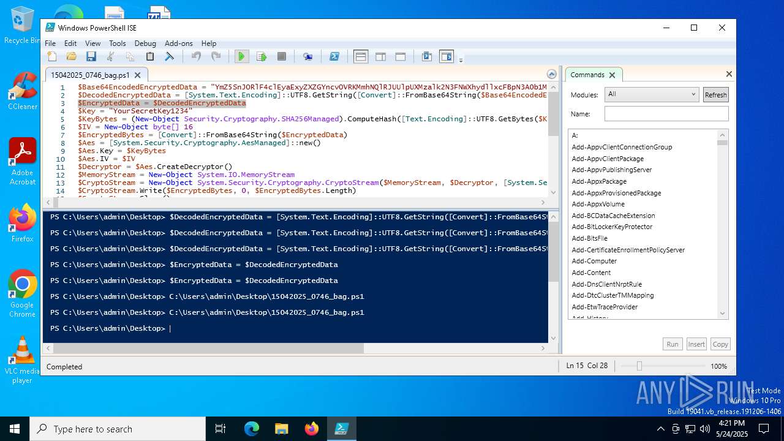The height and width of the screenshot is (441, 784).
Task: Open the View menu
Action: 93,43
